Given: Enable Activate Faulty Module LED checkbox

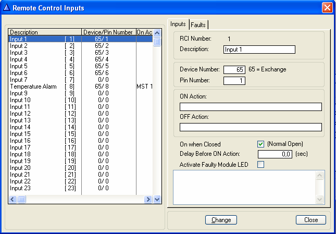Looking at the screenshot, I should (x=261, y=165).
